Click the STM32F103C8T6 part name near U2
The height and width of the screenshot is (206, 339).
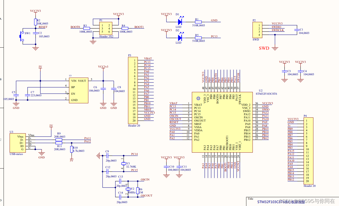pos(267,93)
